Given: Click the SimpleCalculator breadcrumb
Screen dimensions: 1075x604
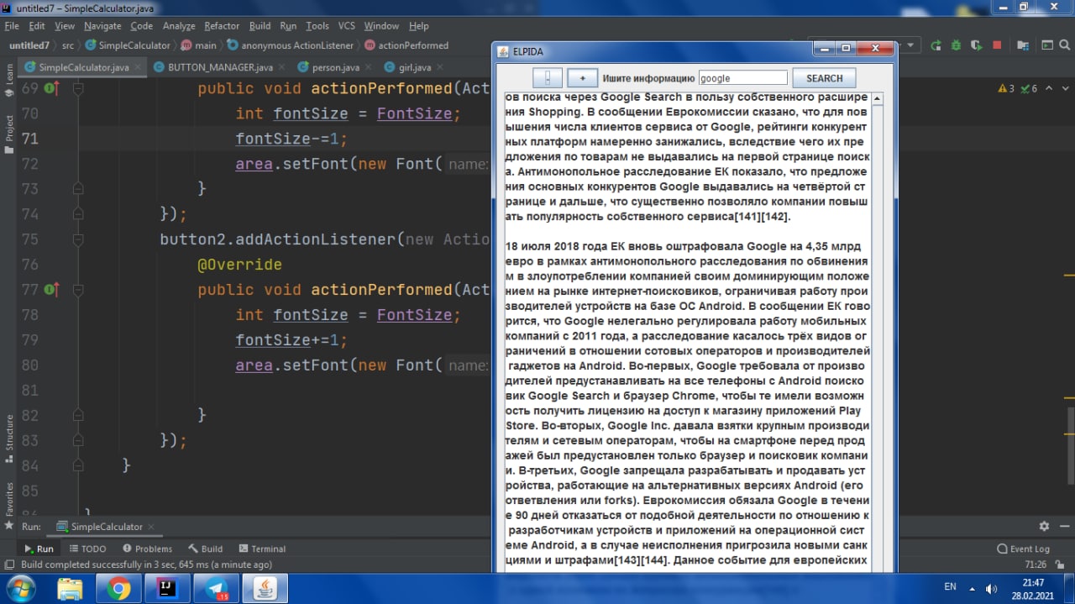Looking at the screenshot, I should tap(128, 45).
